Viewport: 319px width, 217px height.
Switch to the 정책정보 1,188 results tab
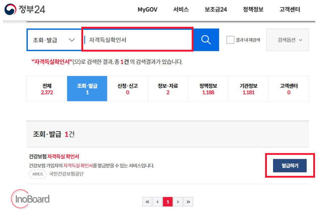[x=208, y=89]
